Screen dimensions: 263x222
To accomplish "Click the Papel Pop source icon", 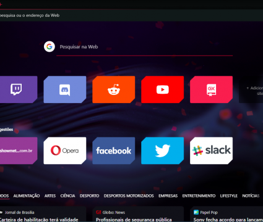I will [x=196, y=212].
